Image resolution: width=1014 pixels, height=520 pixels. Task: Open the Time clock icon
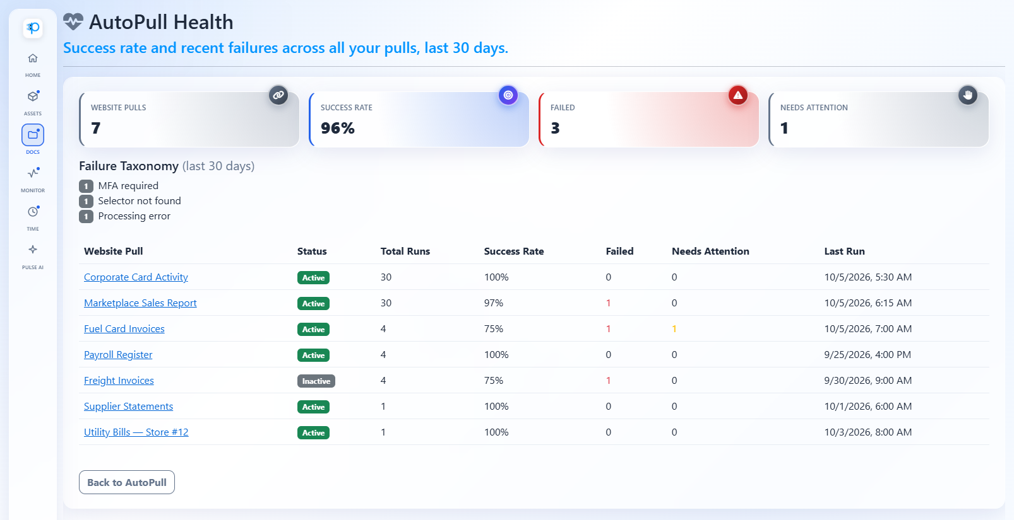33,212
